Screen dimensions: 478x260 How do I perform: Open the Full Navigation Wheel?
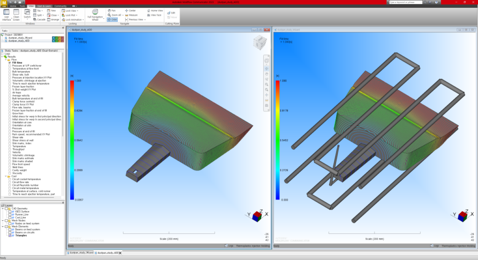coord(95,14)
